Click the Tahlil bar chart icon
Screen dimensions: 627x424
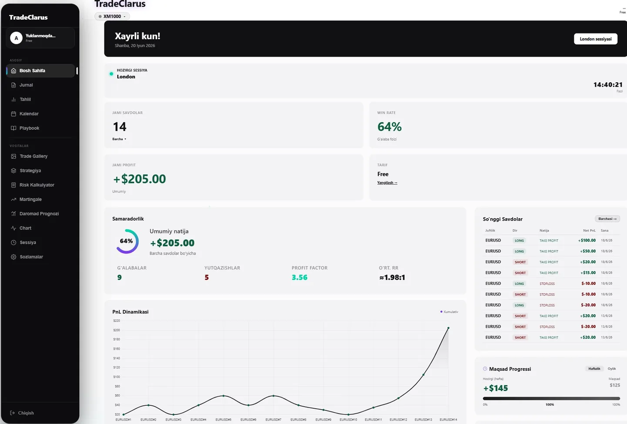(x=13, y=99)
